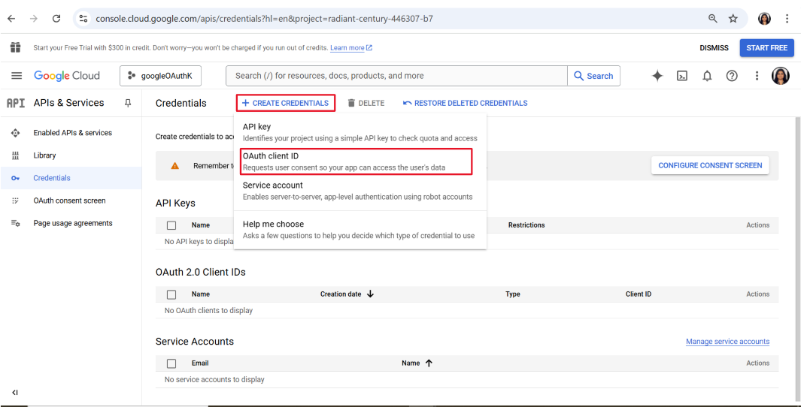The height and width of the screenshot is (407, 804).
Task: Collapse the sidebar with bottom-left arrow icon
Action: click(x=15, y=393)
